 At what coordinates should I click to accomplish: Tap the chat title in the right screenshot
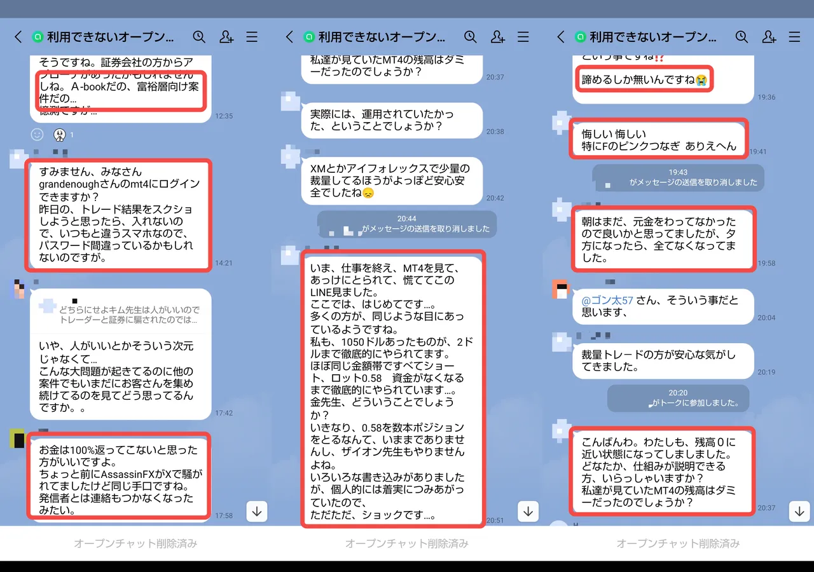(653, 37)
